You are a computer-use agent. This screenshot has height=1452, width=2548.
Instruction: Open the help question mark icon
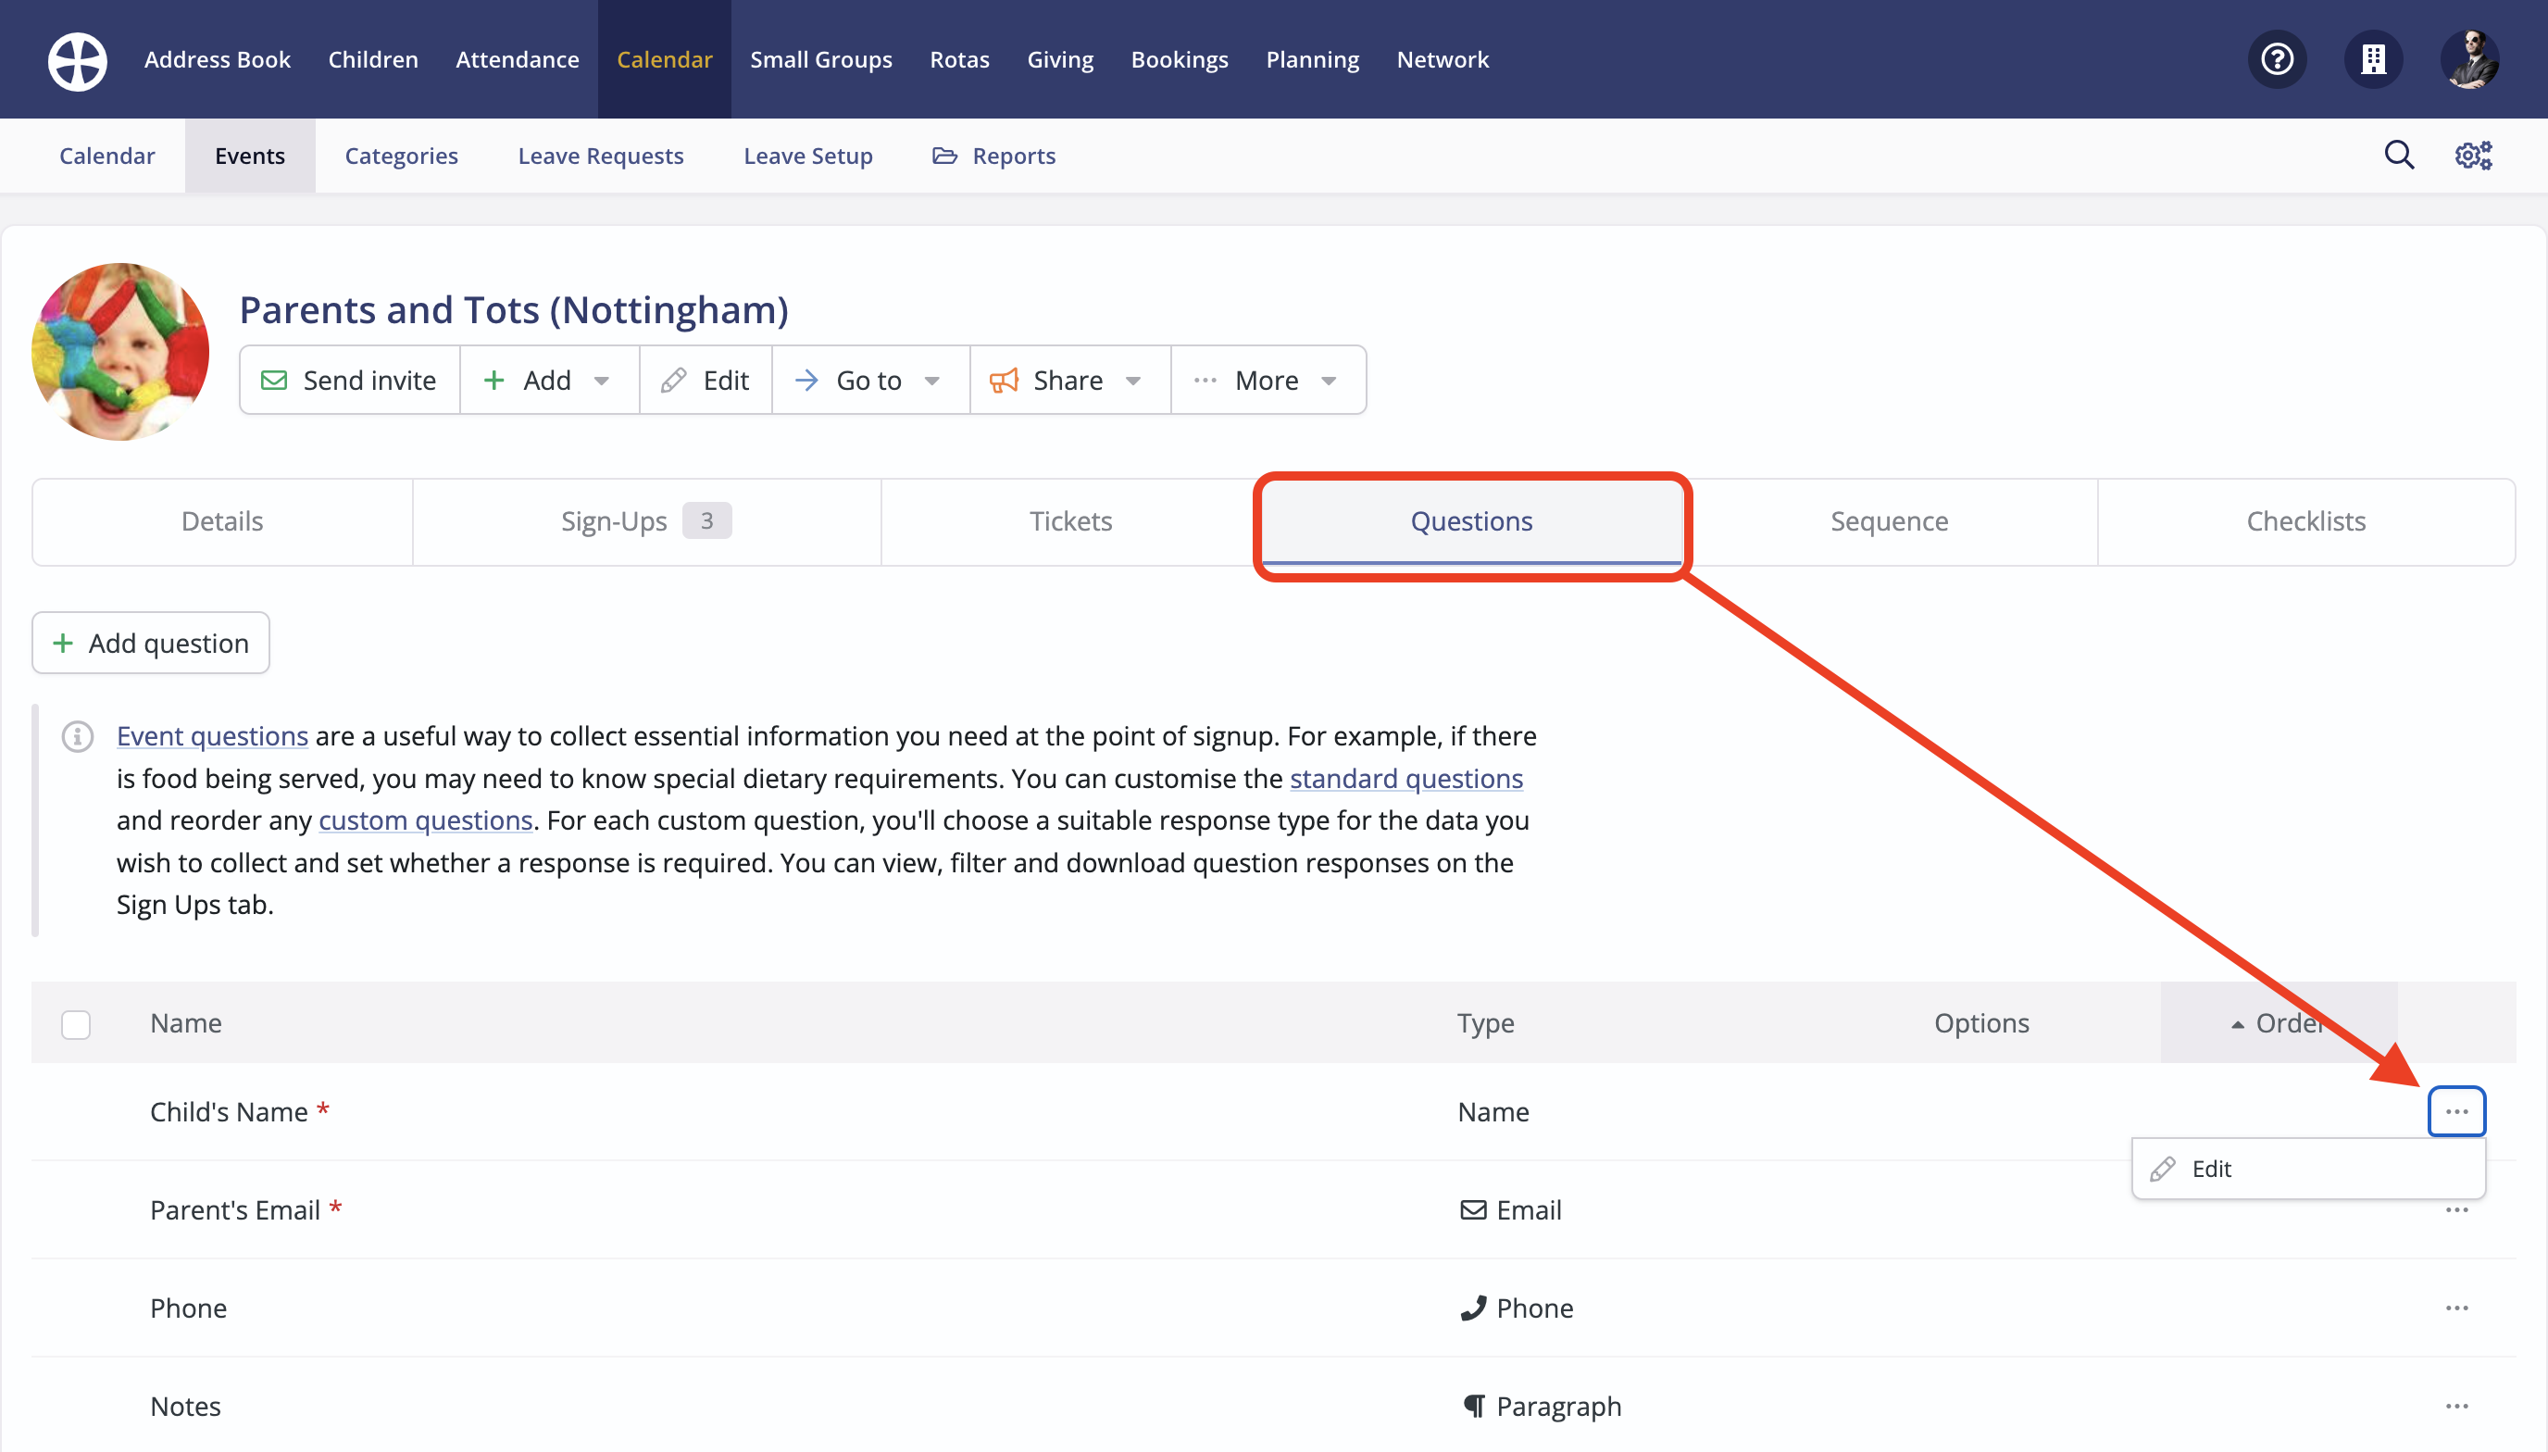click(x=2277, y=60)
